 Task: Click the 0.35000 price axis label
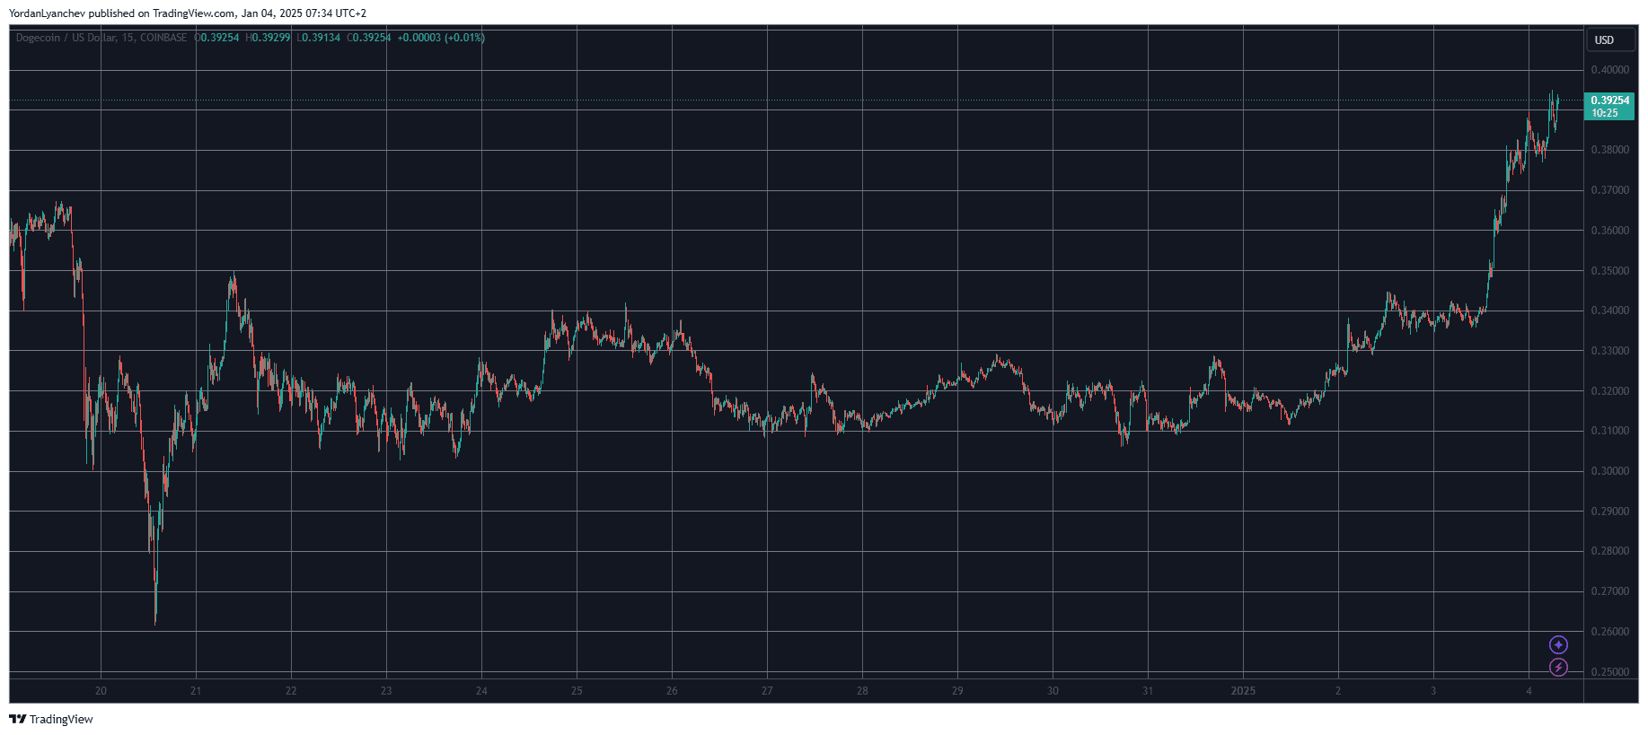(x=1609, y=271)
